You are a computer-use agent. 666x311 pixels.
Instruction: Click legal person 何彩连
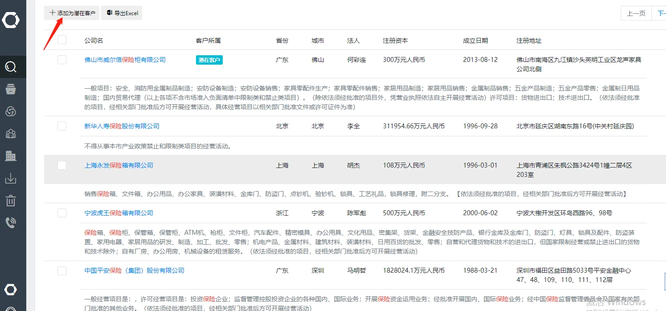356,60
